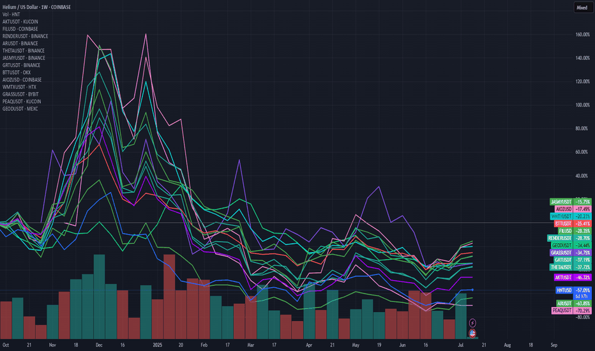Open the US flag economic event marker

(472, 333)
